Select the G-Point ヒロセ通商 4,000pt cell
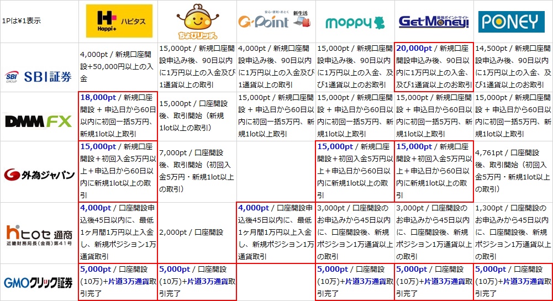Screen dimensions: 553x301 tap(276, 233)
